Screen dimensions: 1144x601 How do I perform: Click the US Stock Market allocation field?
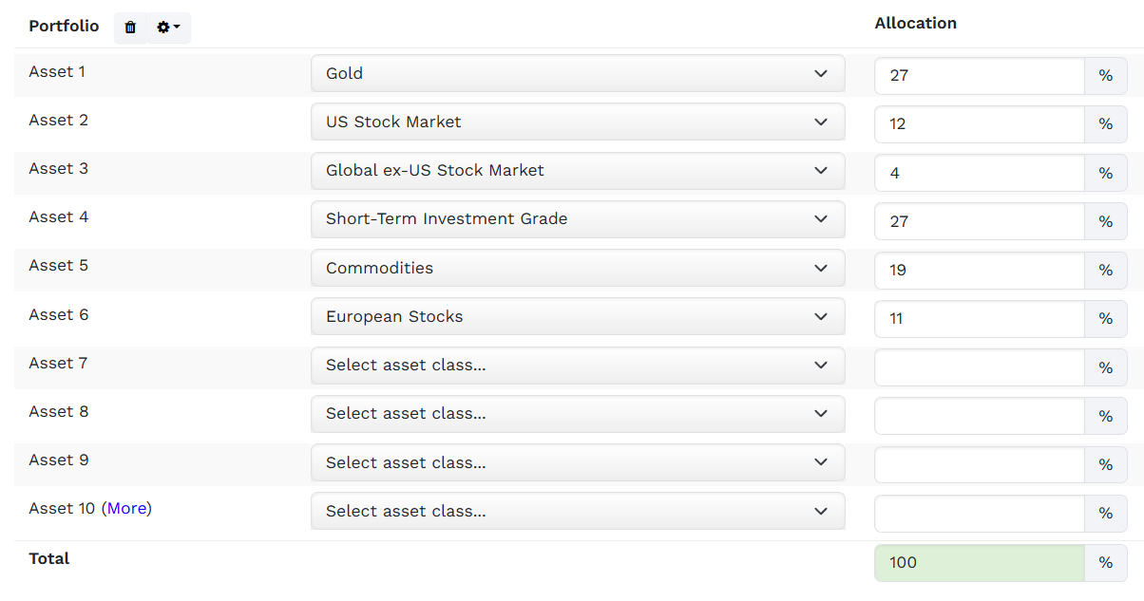[x=980, y=124]
